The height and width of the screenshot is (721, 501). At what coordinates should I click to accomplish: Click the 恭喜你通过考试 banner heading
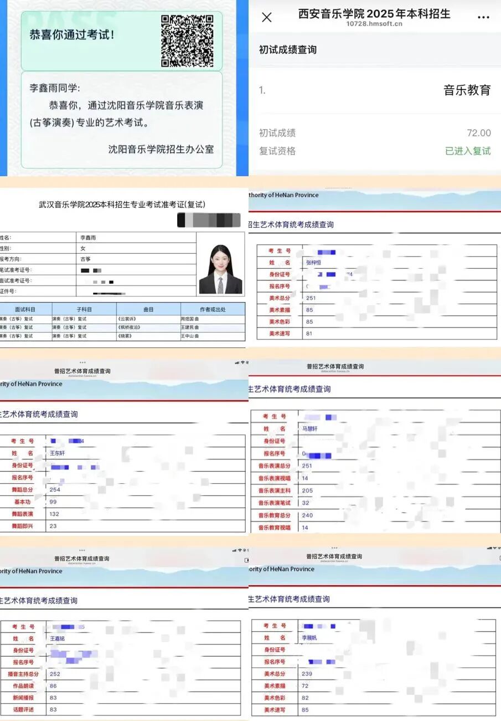click(x=73, y=35)
